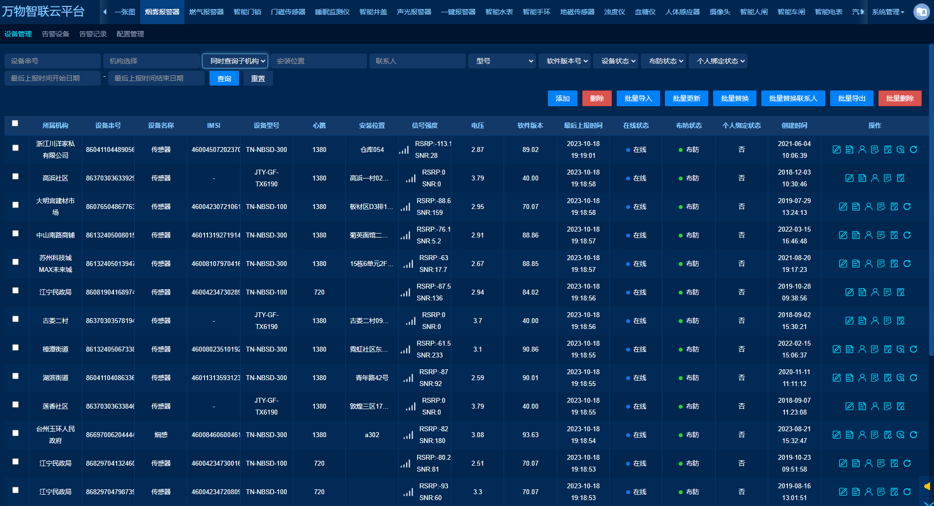Click the speaker sound icon at the corner
This screenshot has height=506, width=934.
tap(927, 486)
